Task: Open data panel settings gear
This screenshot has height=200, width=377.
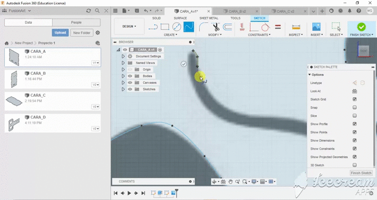Action: pos(98,33)
